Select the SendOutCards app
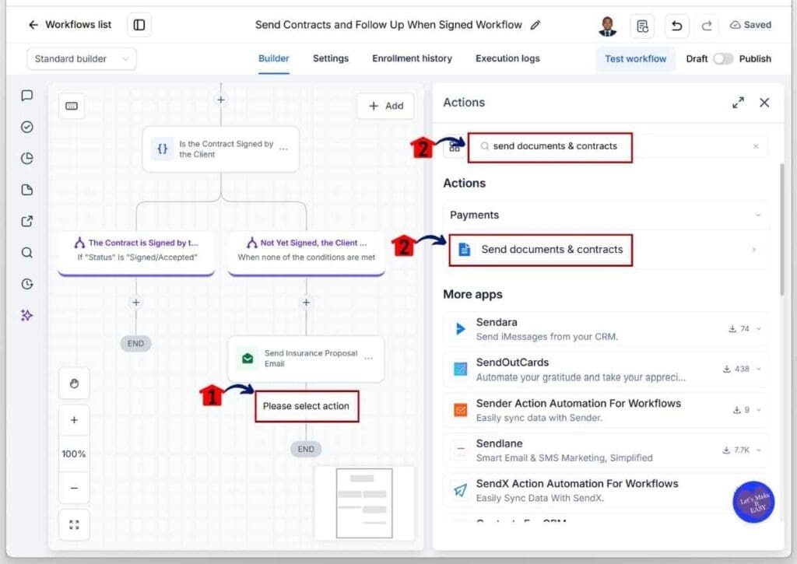Viewport: 797px width, 564px height. pyautogui.click(x=606, y=370)
